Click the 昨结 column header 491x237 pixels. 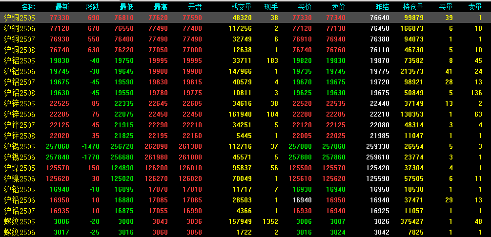coord(382,7)
